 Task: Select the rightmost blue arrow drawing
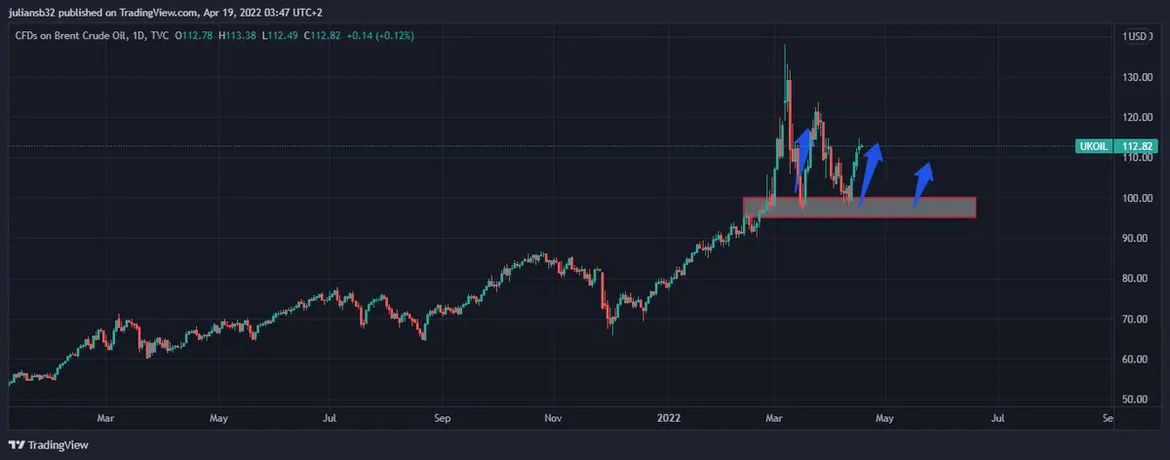[922, 184]
